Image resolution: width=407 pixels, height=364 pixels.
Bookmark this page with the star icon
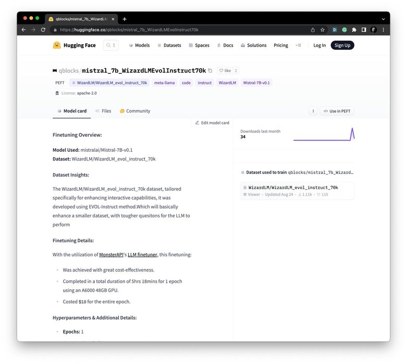click(x=323, y=30)
